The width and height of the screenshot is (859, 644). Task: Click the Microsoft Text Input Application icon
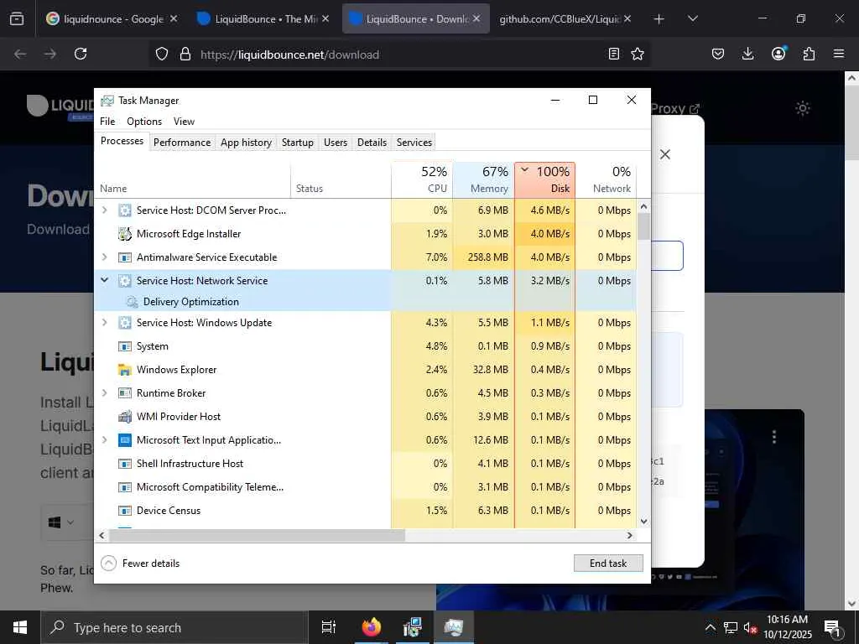point(125,440)
